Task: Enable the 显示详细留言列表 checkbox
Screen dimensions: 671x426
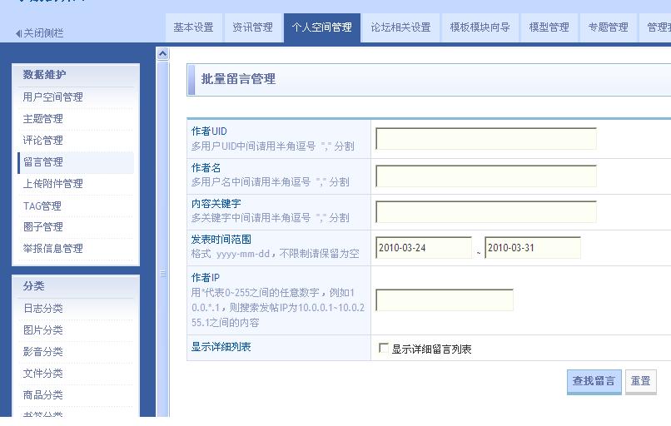Action: pyautogui.click(x=384, y=348)
